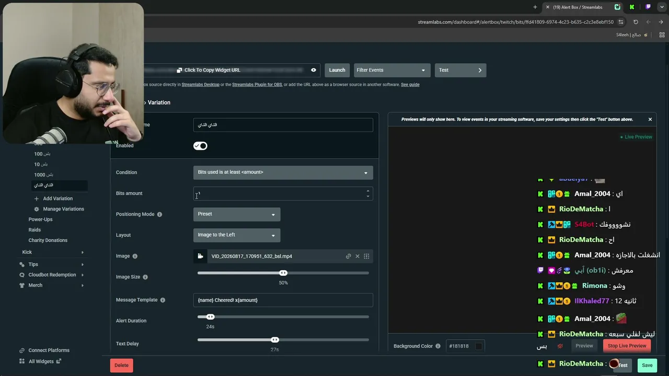Remove the selected VID mp4 file
The height and width of the screenshot is (376, 669).
click(x=357, y=256)
